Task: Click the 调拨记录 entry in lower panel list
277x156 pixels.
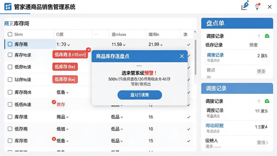Action: [215, 110]
